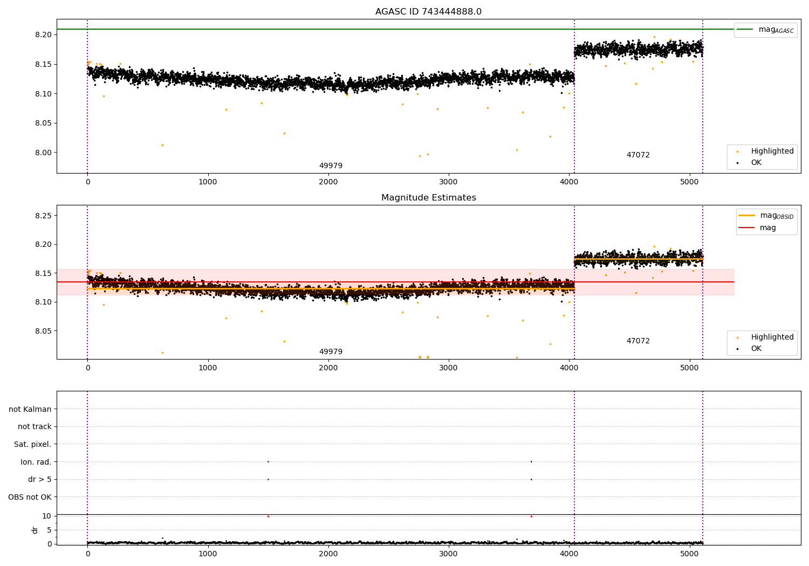The height and width of the screenshot is (566, 809).
Task: Select the 'not Kalman' row label
Action: (x=30, y=409)
